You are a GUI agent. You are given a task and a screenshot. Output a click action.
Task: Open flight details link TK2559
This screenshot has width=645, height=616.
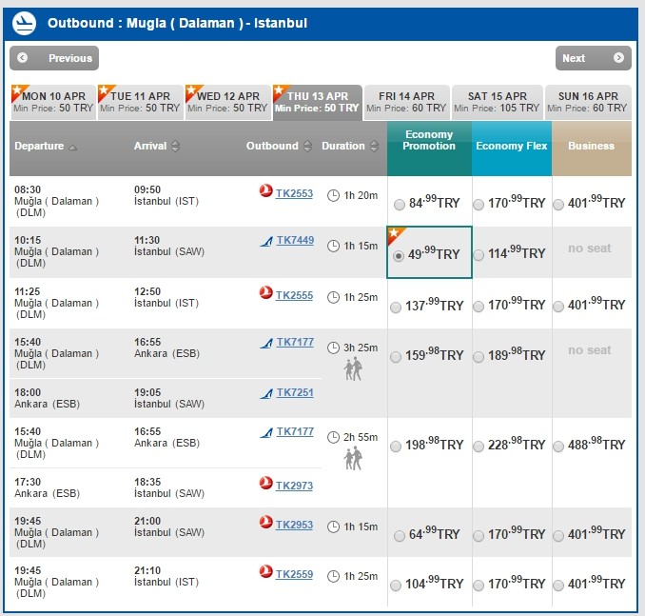pos(294,574)
